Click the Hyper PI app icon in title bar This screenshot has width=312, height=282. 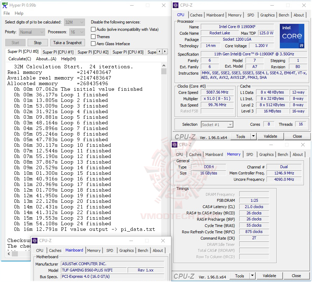pyautogui.click(x=5, y=5)
